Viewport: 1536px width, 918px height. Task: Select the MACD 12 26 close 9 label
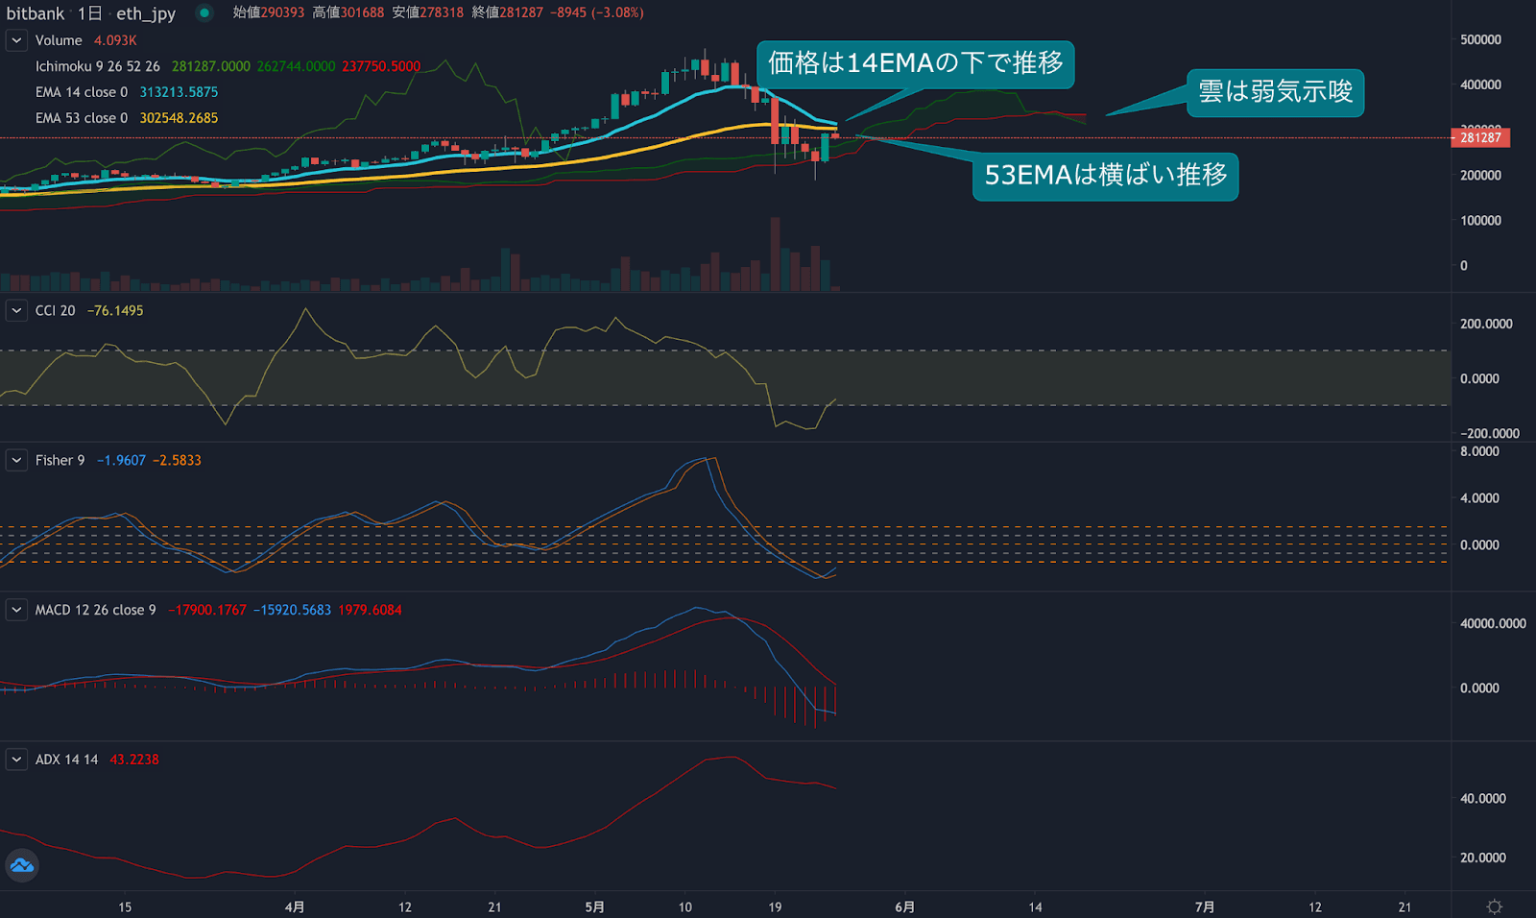coord(95,610)
